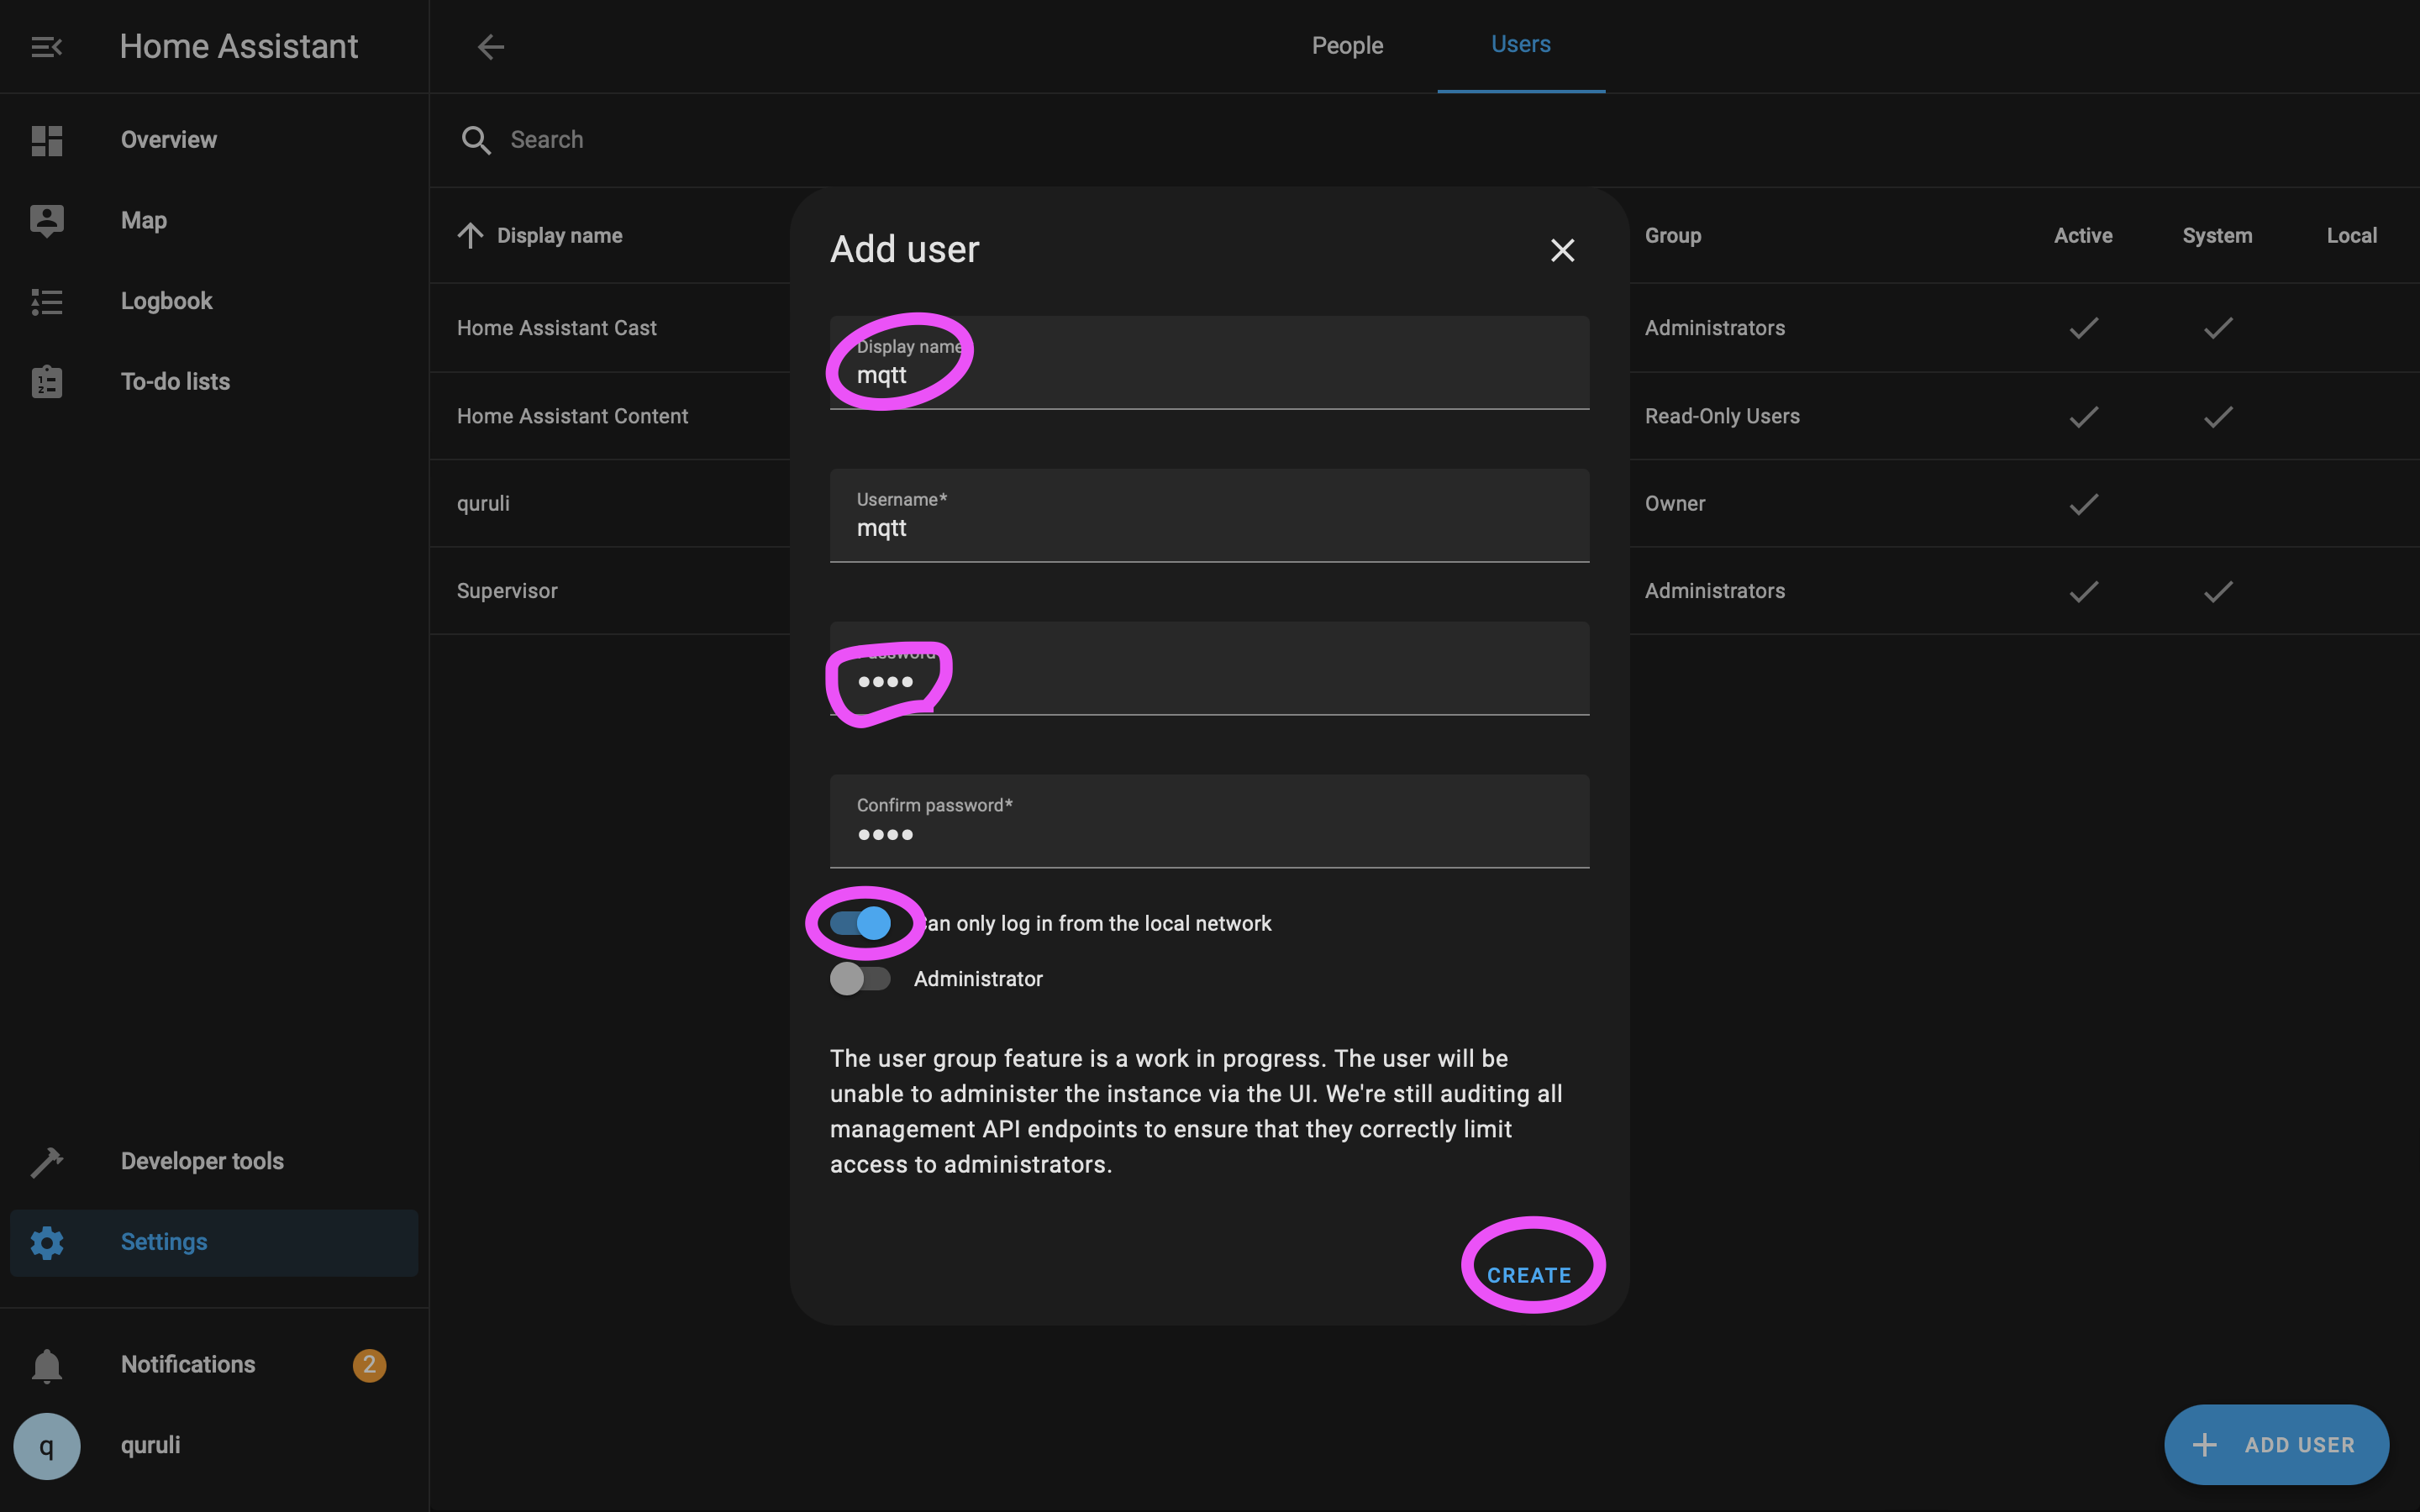Select the Users tab
The height and width of the screenshot is (1512, 2420).
1520,45
